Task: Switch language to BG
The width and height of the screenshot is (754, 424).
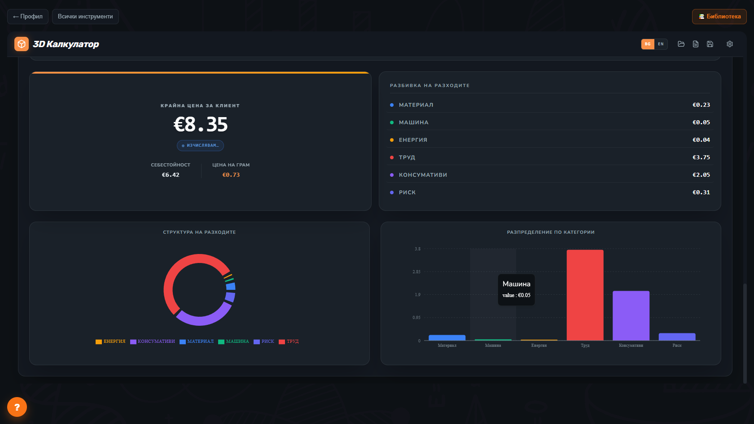Action: click(648, 44)
